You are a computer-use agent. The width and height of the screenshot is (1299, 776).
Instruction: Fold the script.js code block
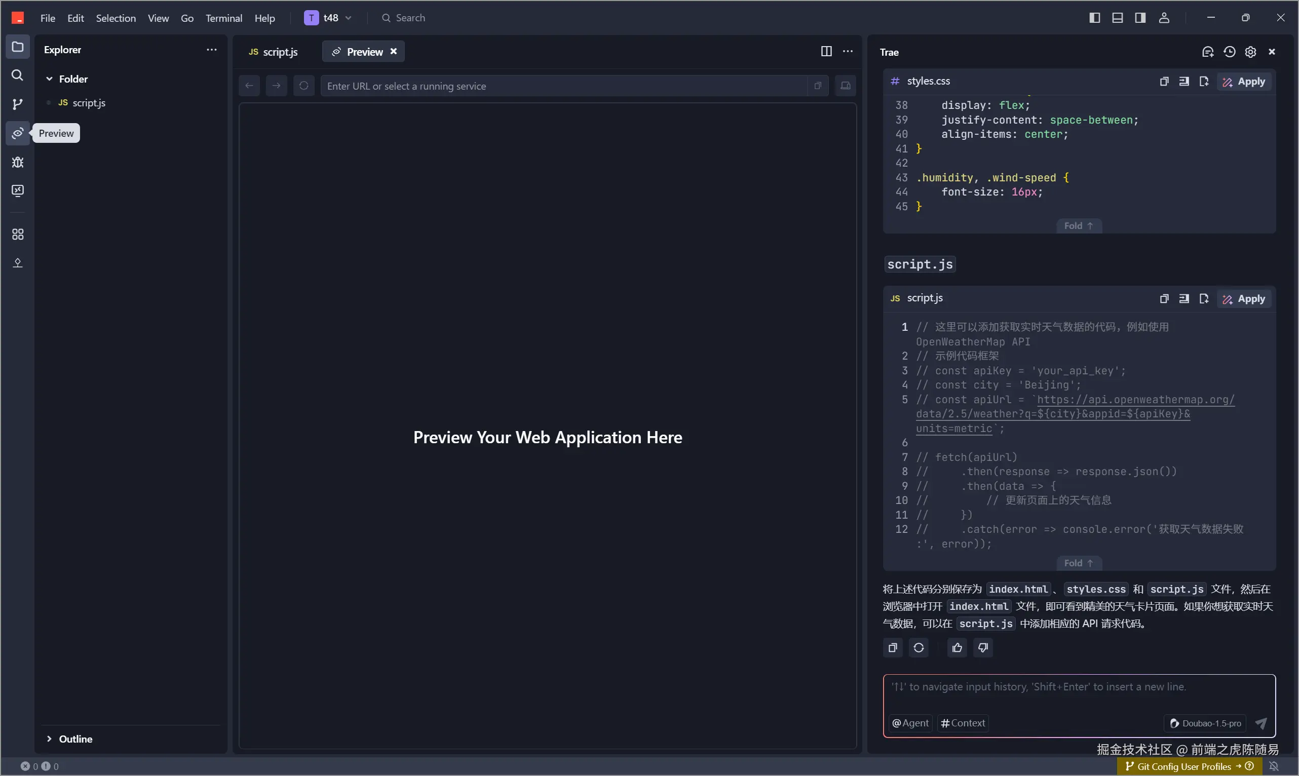point(1078,563)
